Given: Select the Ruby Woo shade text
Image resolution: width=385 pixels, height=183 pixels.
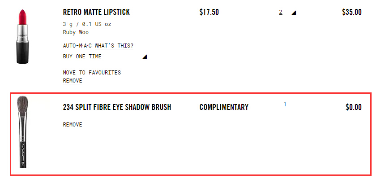Looking at the screenshot, I should point(76,32).
